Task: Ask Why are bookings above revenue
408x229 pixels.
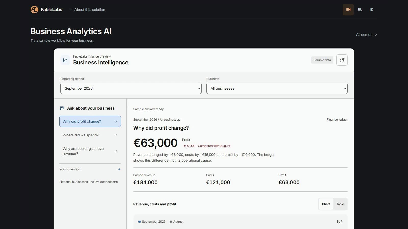Action: pos(90,151)
